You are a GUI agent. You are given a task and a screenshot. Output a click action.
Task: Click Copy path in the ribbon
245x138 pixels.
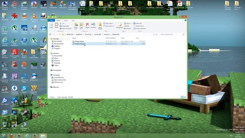click(64, 26)
